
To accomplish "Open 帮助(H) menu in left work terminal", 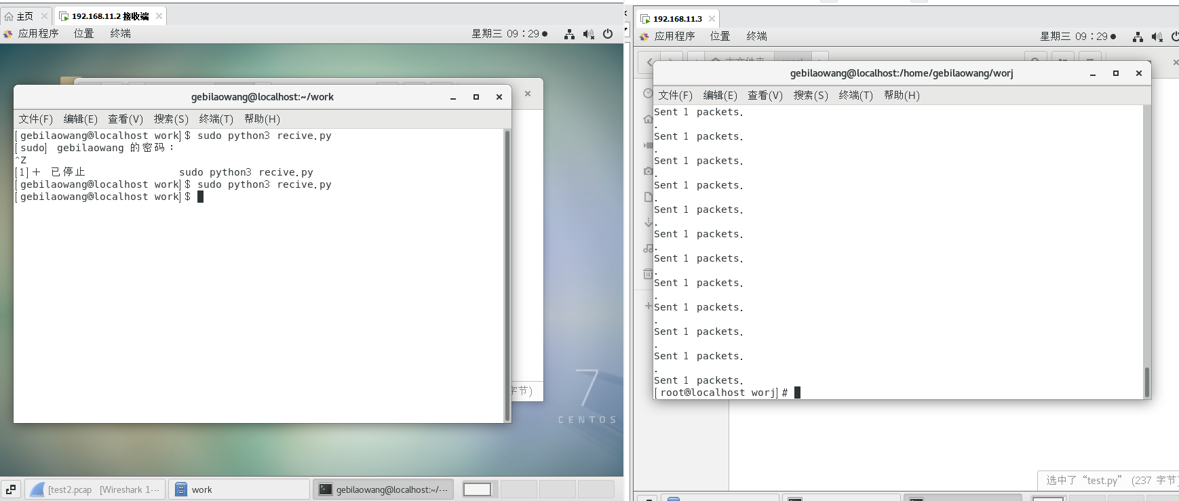I will pyautogui.click(x=262, y=119).
